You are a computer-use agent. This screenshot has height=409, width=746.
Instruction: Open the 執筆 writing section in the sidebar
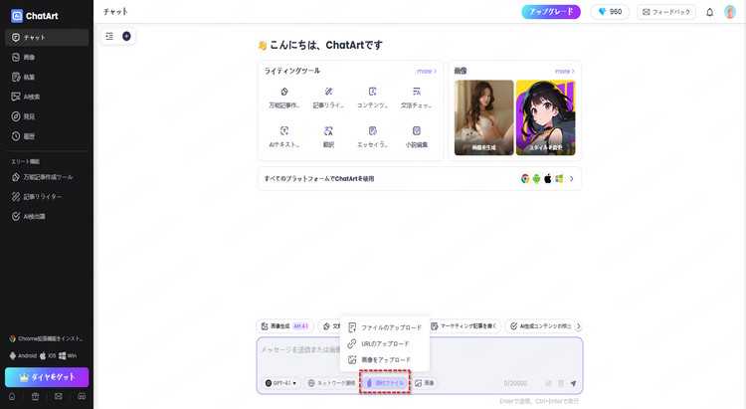(47, 77)
